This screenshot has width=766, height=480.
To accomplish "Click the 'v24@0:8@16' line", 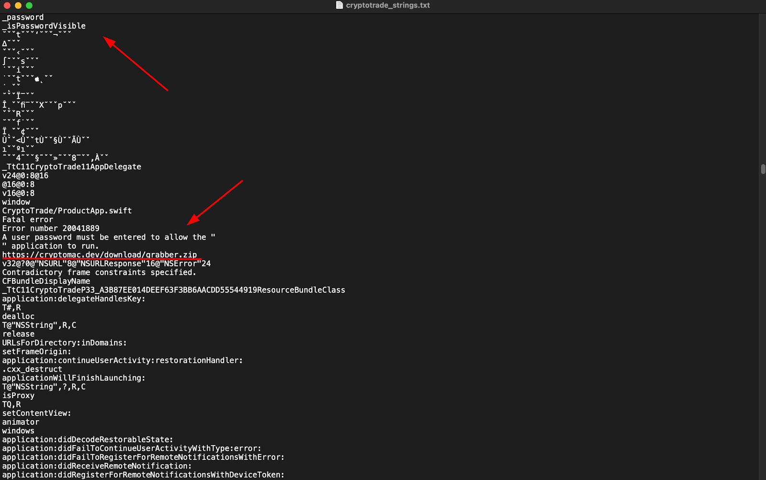I will [x=25, y=176].
